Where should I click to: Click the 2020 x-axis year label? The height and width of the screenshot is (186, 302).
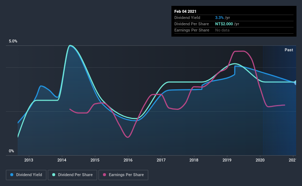click(260, 160)
